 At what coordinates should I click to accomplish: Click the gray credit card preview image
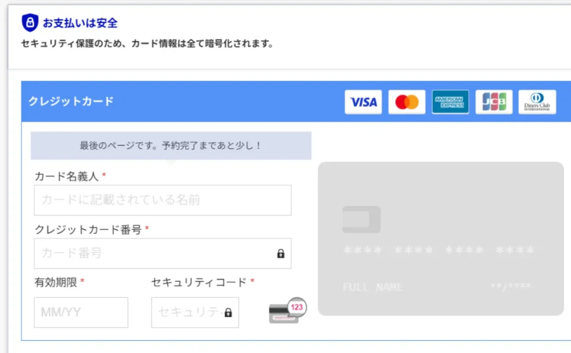(x=441, y=240)
